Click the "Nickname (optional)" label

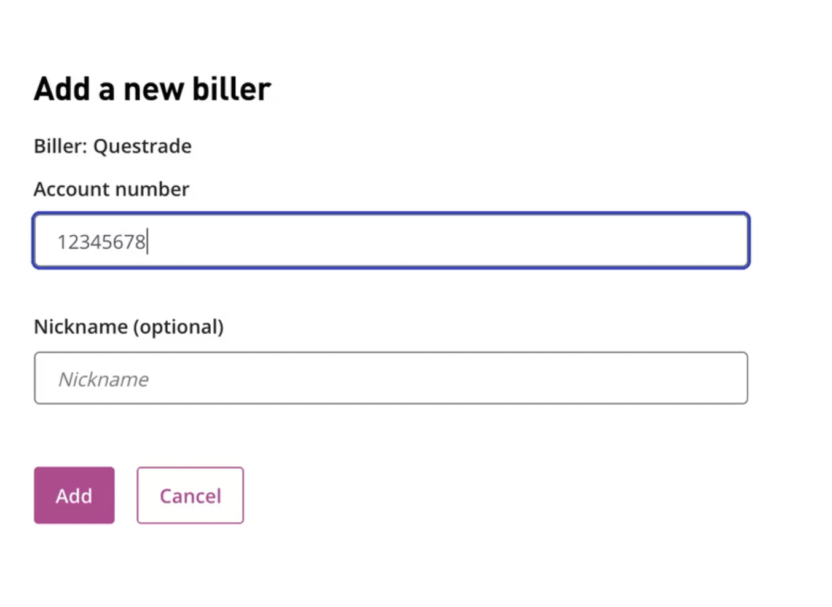click(x=128, y=327)
